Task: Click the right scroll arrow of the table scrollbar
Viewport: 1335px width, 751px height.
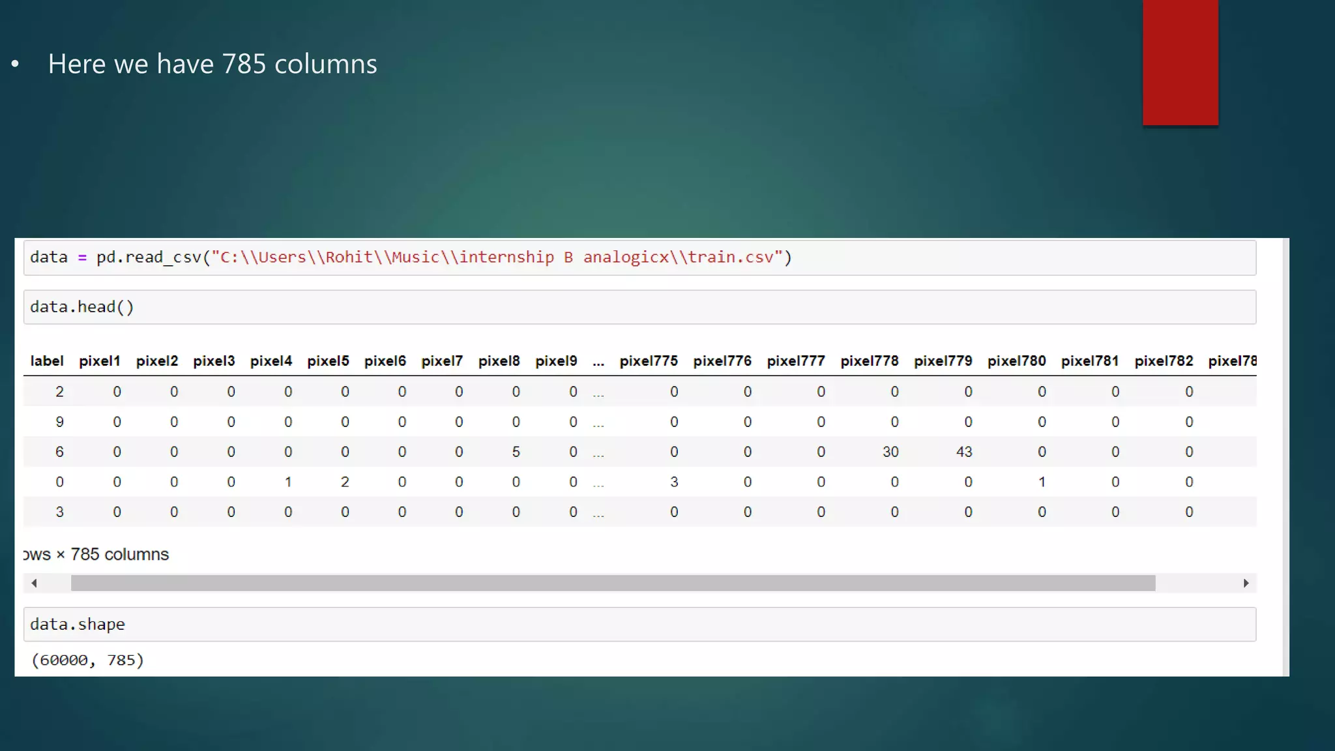Action: pos(1246,583)
